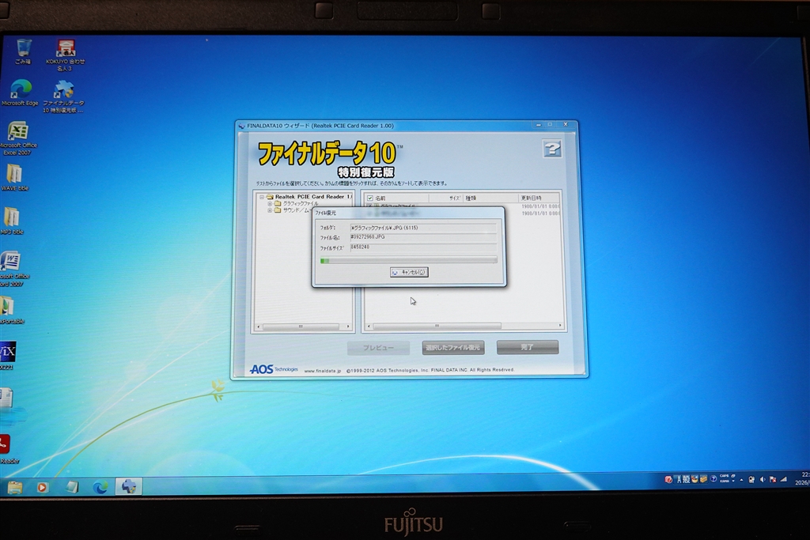Click the IME dictionary pad tray icon
Screen dimensions: 810x540
pos(695,479)
